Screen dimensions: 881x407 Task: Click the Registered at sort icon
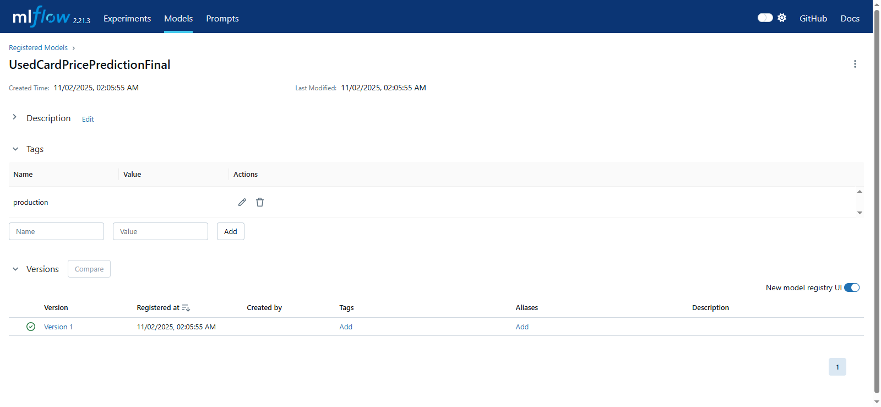tap(186, 308)
